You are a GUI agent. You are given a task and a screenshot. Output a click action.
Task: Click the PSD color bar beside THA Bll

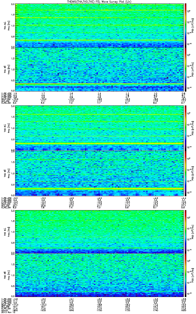tap(186, 69)
